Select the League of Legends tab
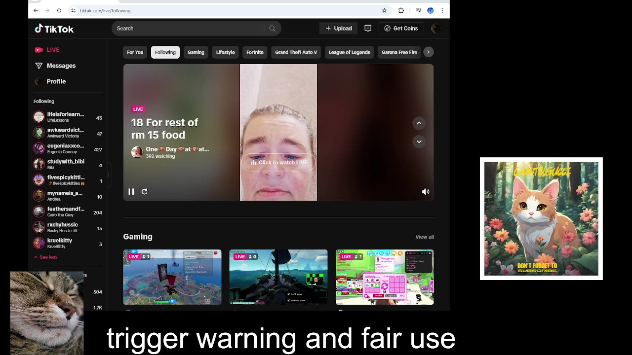Image resolution: width=632 pixels, height=355 pixels. click(x=349, y=52)
